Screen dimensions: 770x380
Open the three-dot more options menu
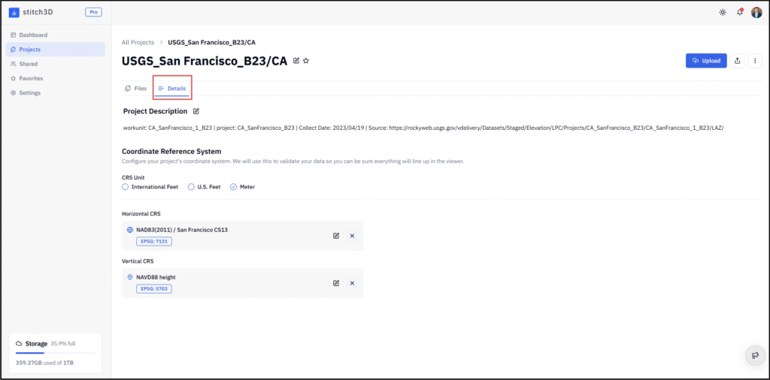tap(755, 61)
